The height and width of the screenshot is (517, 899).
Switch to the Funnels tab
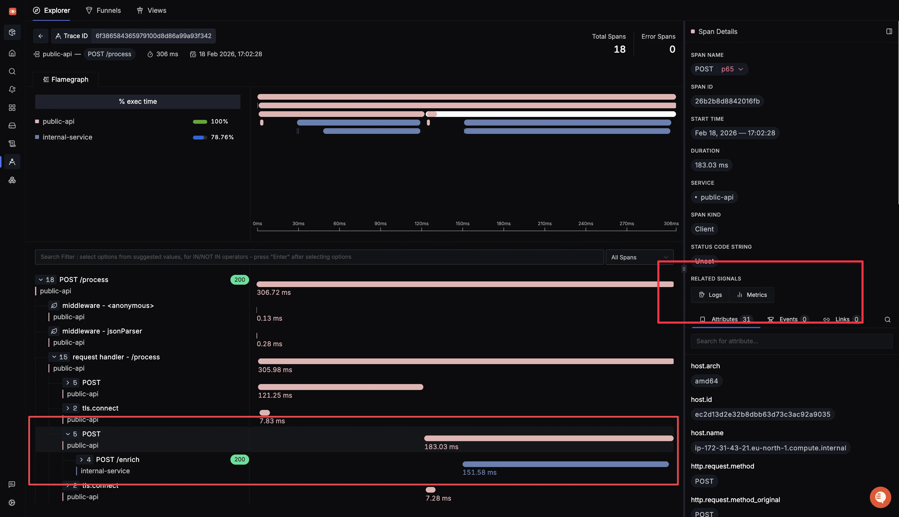coord(103,10)
